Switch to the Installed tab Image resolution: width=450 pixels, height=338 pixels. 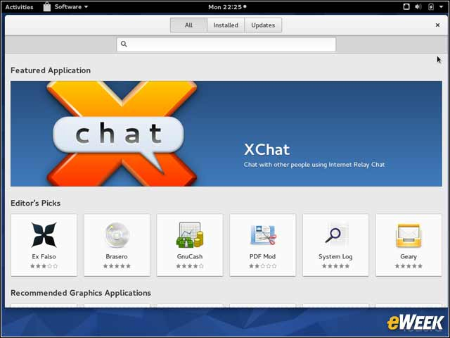click(226, 25)
